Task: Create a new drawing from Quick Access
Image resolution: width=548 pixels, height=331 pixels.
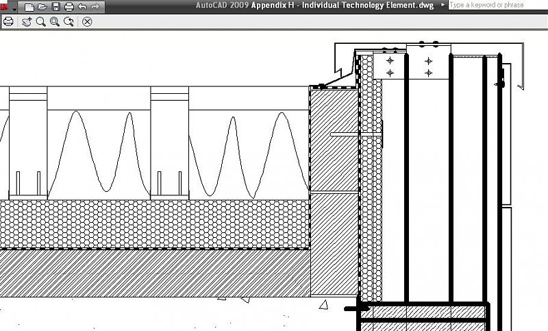Action: [29, 7]
